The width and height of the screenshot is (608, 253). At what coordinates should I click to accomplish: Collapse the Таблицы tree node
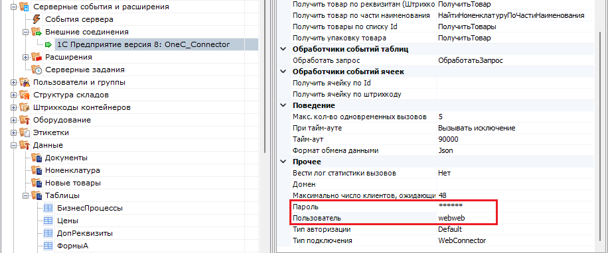click(26, 196)
